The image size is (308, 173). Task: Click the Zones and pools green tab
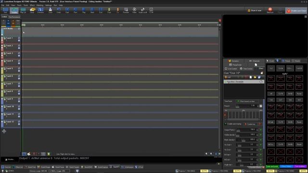point(272,167)
